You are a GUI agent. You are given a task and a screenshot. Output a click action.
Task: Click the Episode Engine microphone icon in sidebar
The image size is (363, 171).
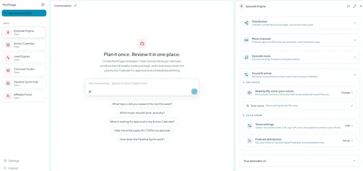point(8,32)
